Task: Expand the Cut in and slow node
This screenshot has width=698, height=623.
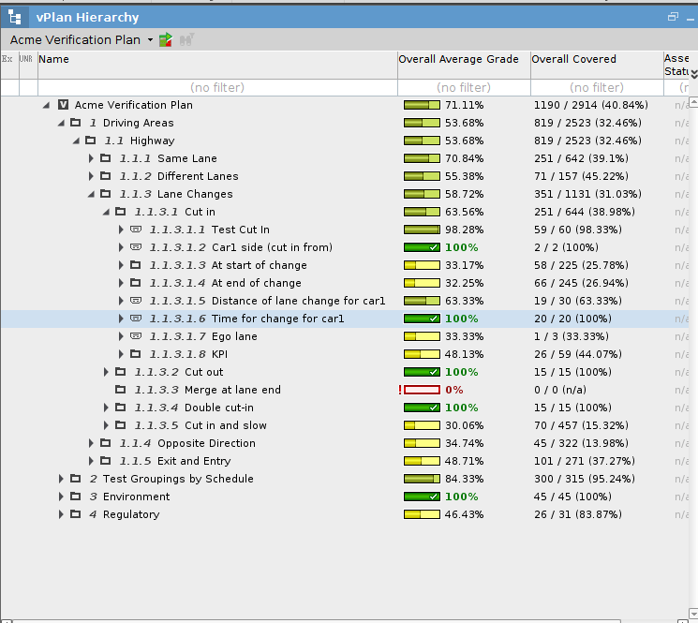Action: (107, 425)
